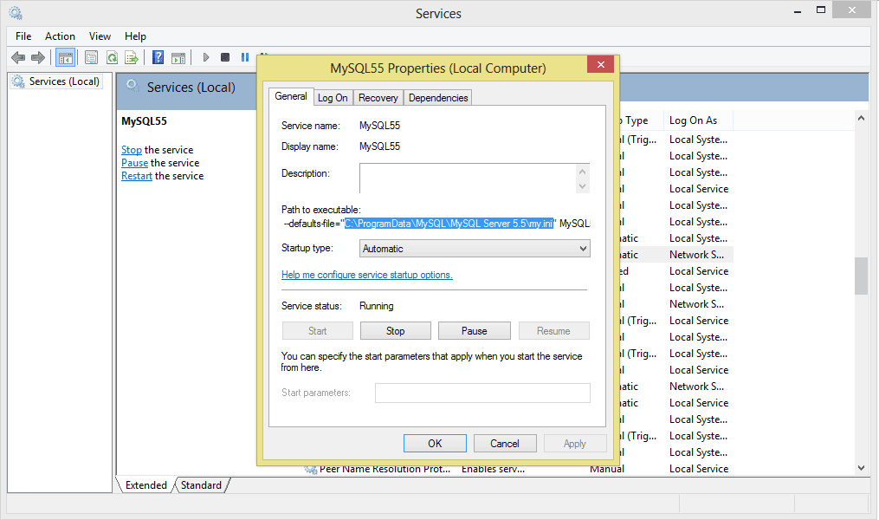Toggle Show/Hide Console Tree toolbar icon
879x520 pixels.
click(66, 57)
